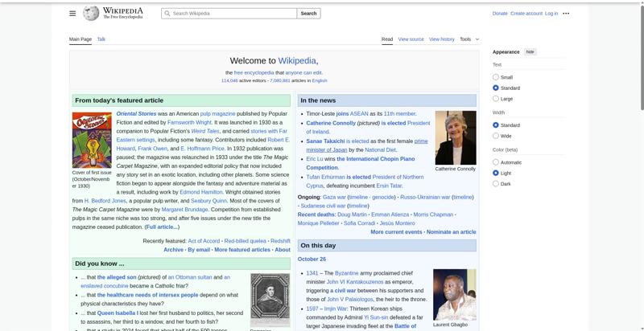Click the Wikipedia globe logo
This screenshot has width=644, height=331.
(91, 13)
